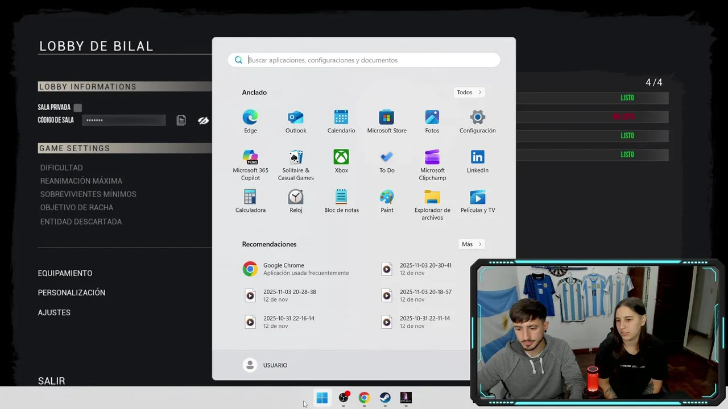Open Ajustes in the game lobby

point(54,312)
